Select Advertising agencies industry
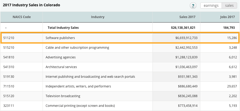The image size is (240, 111). tap(61, 57)
